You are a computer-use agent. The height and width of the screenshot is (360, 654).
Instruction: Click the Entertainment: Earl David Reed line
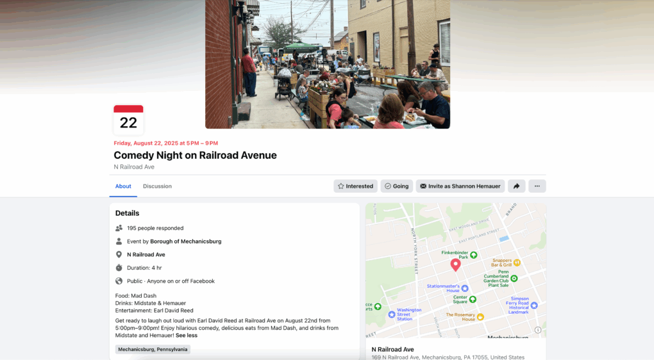click(155, 311)
